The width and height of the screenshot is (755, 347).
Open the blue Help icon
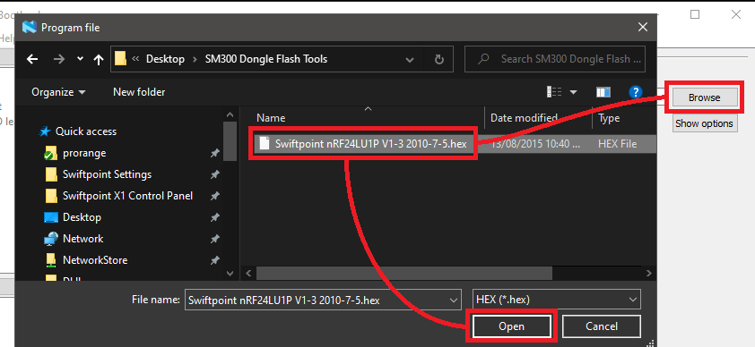636,92
